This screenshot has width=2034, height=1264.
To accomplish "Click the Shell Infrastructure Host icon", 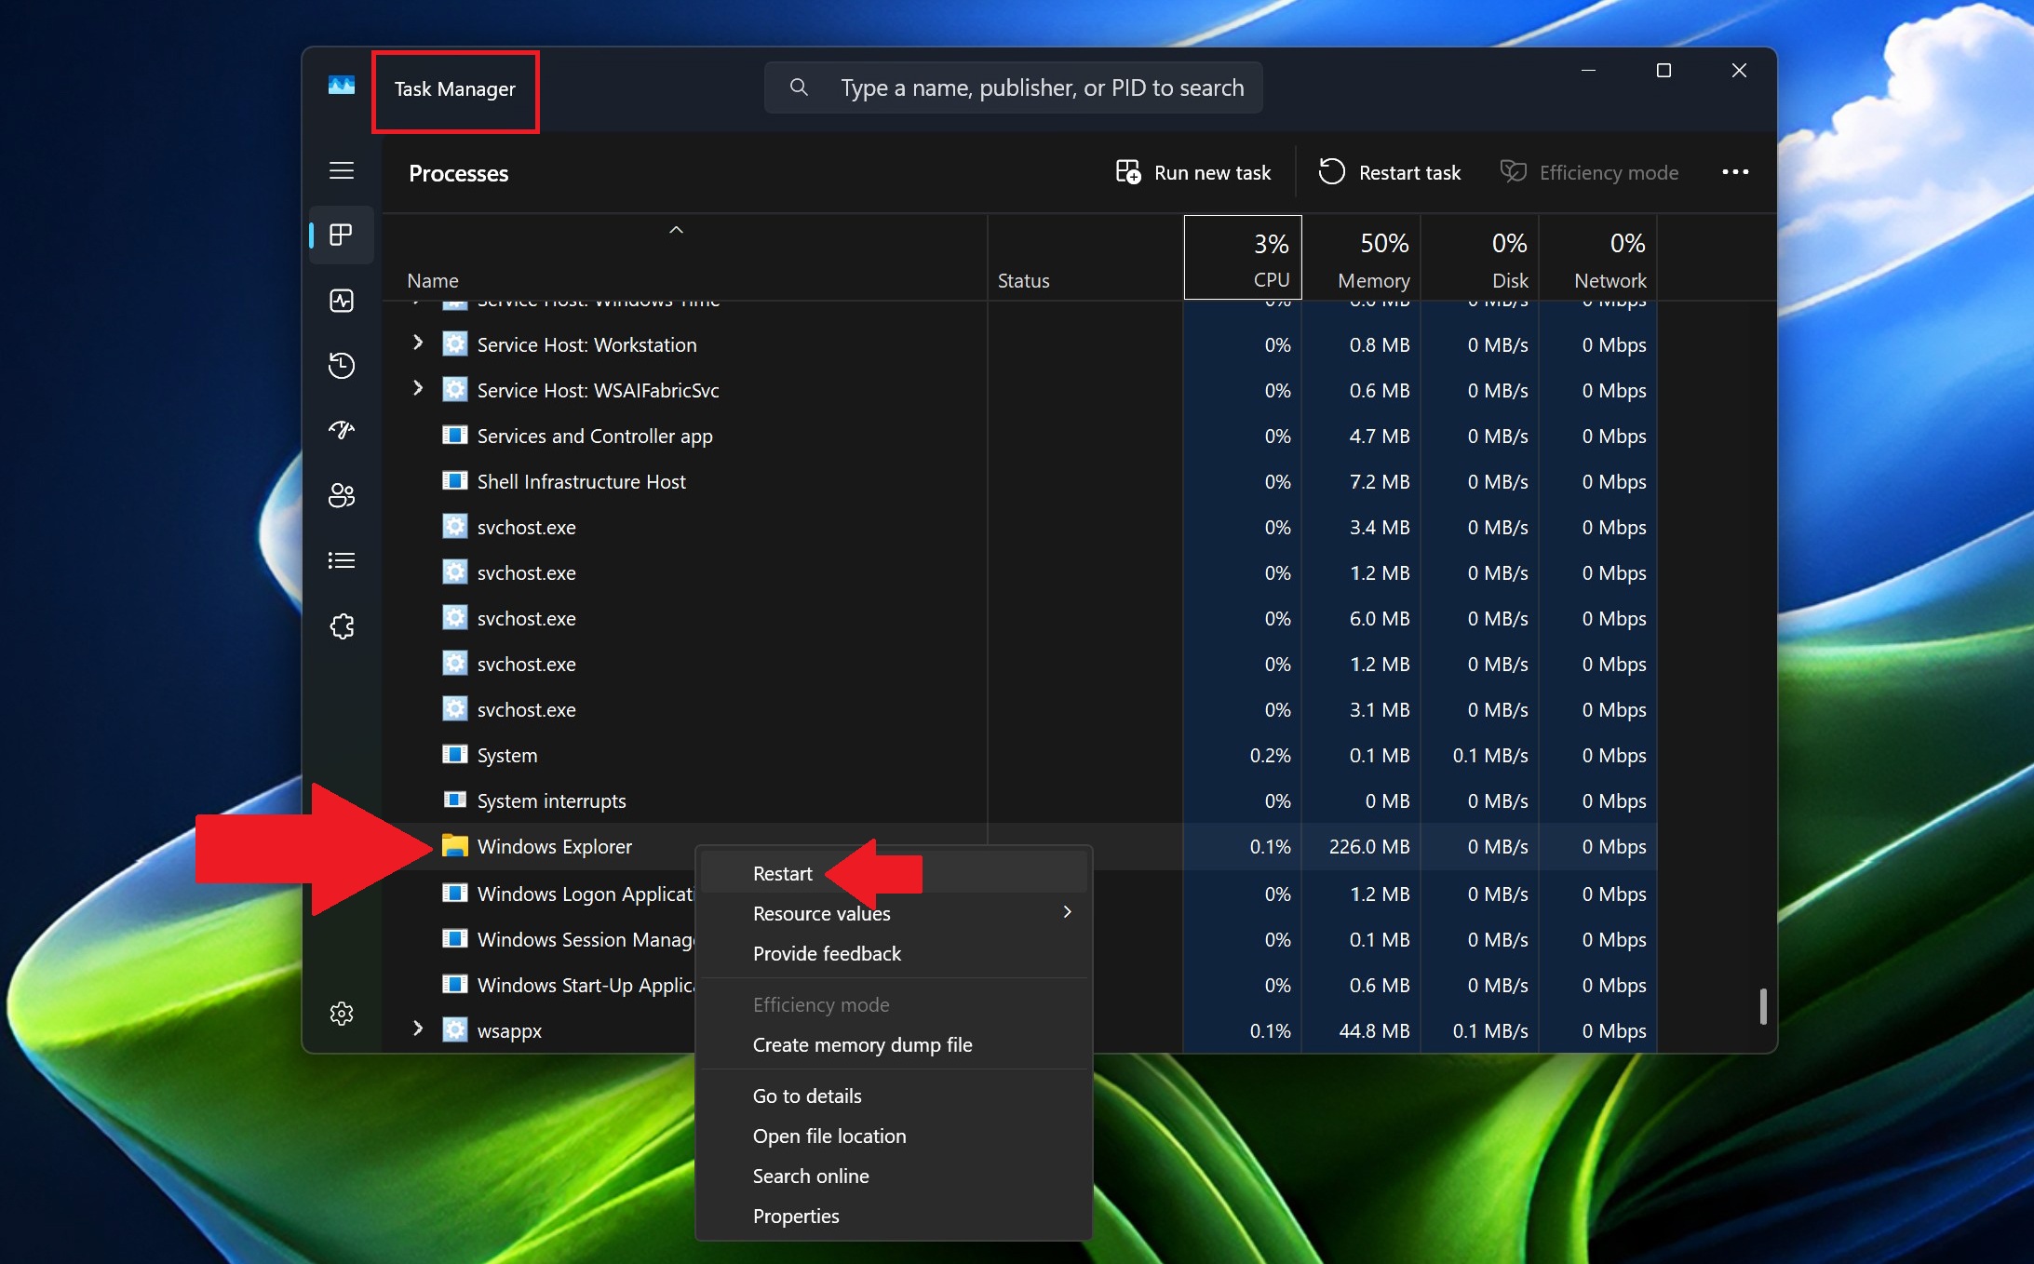I will [x=454, y=480].
